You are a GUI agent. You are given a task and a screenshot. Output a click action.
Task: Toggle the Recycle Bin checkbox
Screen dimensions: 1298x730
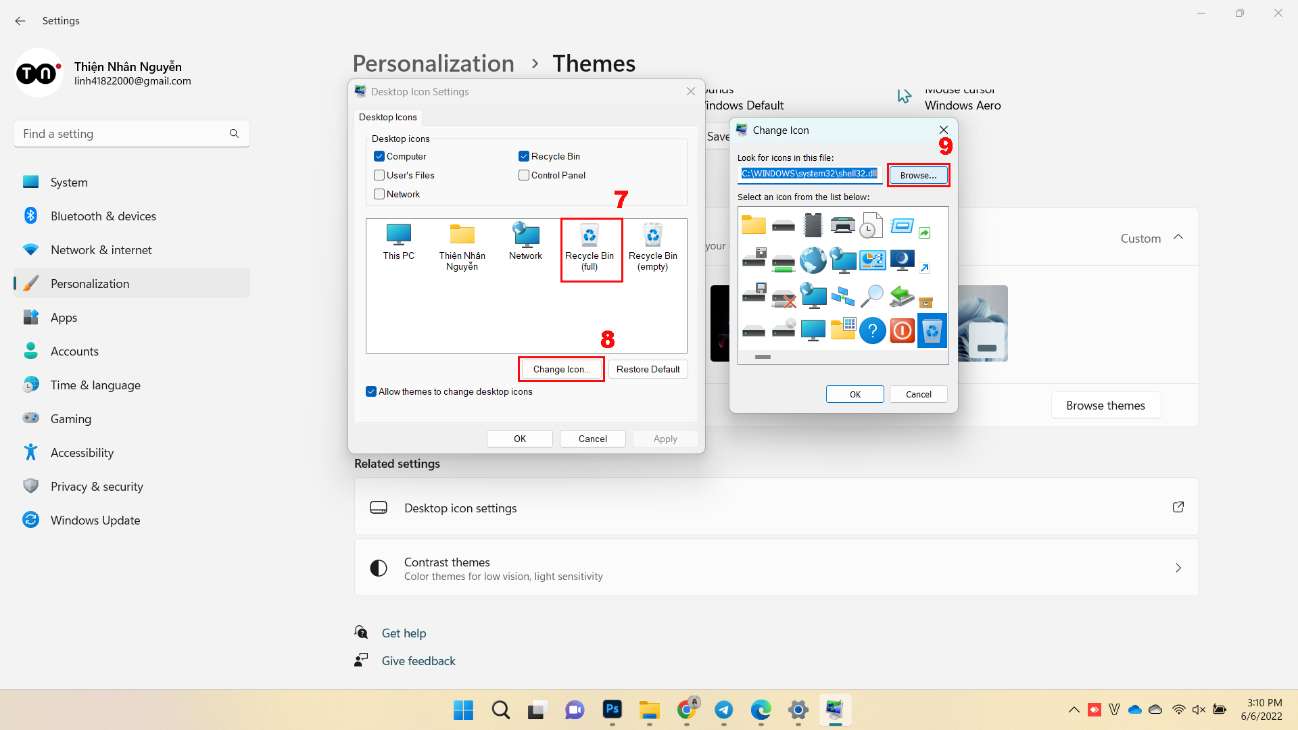(524, 156)
